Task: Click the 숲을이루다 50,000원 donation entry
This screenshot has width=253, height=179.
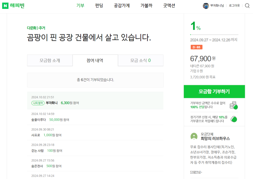Action: (x=50, y=120)
